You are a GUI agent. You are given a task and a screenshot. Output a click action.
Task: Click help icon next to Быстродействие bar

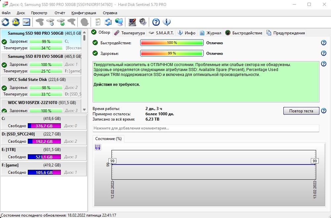point(324,43)
